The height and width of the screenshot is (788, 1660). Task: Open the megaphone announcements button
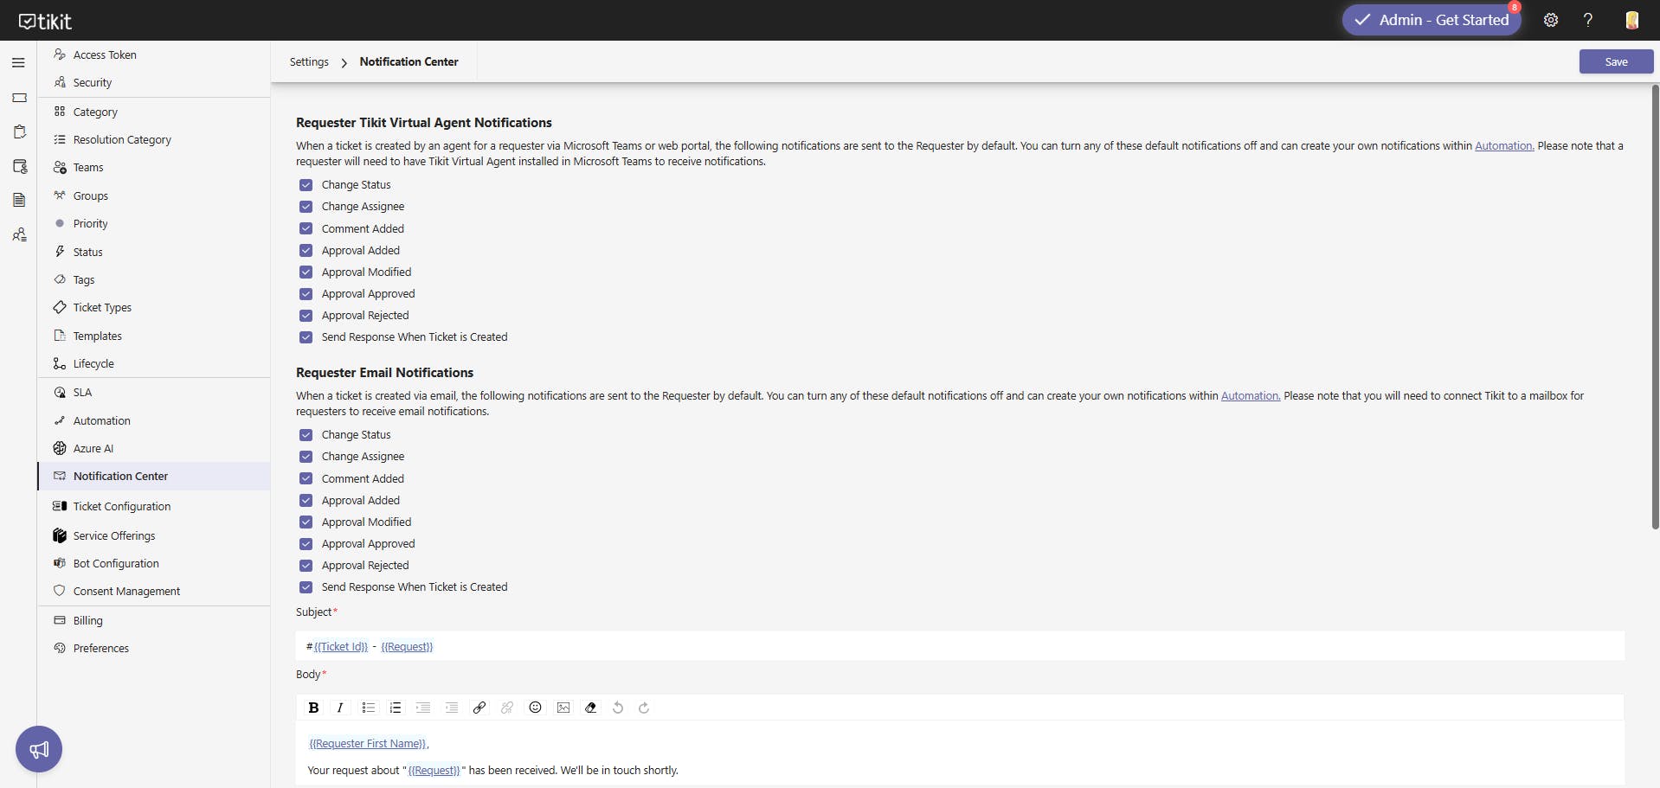(39, 749)
